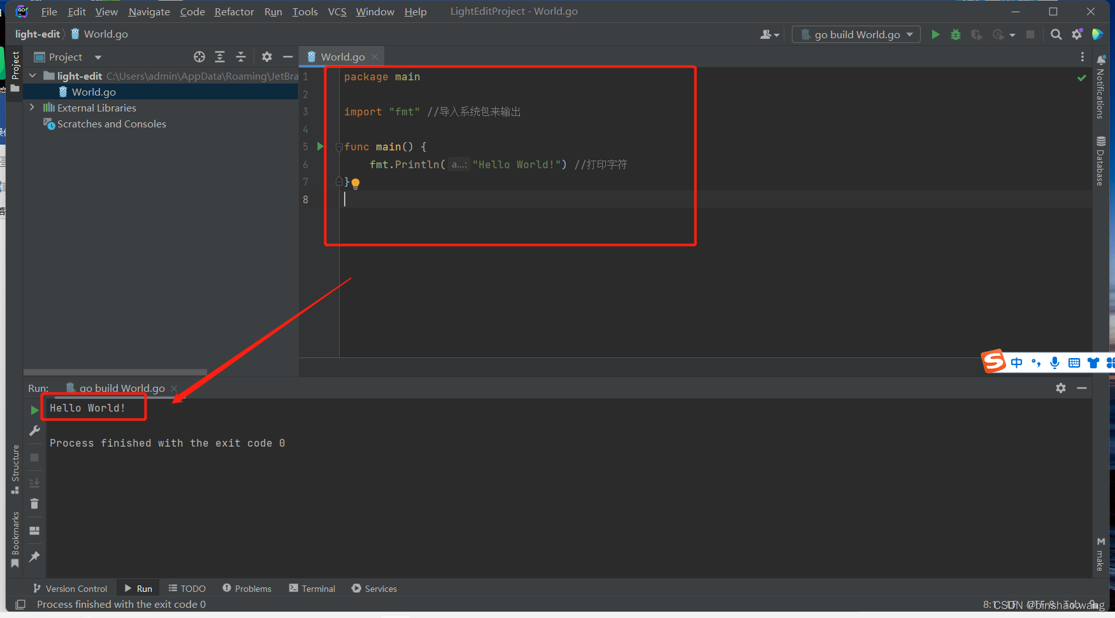Hide the Project tool window
Screen dimensions: 1115x618
pyautogui.click(x=288, y=57)
